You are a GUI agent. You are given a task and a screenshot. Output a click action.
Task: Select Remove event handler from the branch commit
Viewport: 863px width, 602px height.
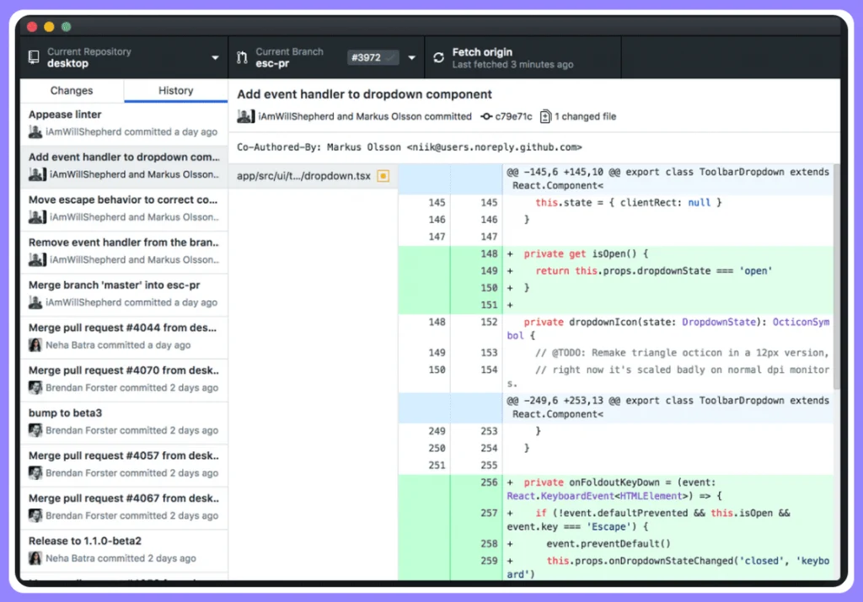coord(124,251)
